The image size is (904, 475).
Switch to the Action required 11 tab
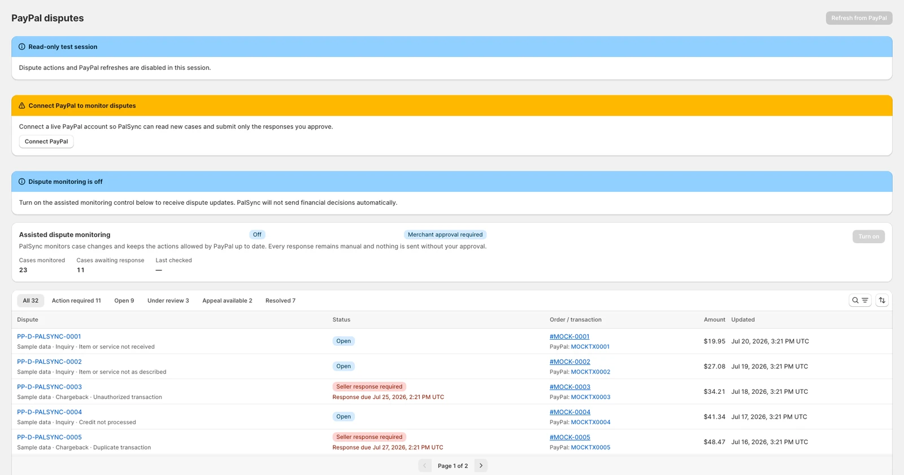click(76, 301)
